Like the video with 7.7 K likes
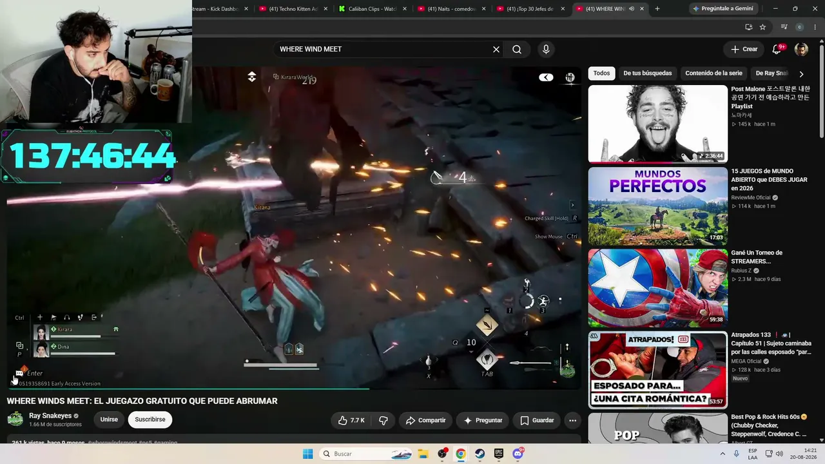This screenshot has height=464, width=825. click(351, 420)
